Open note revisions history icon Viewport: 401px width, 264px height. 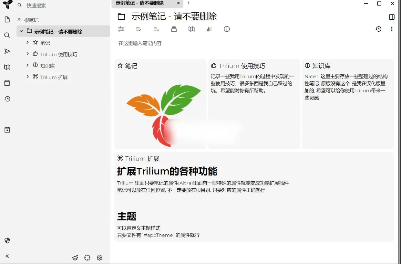[378, 29]
